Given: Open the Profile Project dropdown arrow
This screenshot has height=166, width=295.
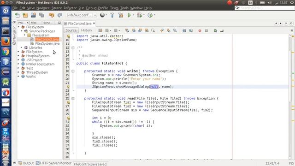Looking at the screenshot, I should tap(154, 15).
